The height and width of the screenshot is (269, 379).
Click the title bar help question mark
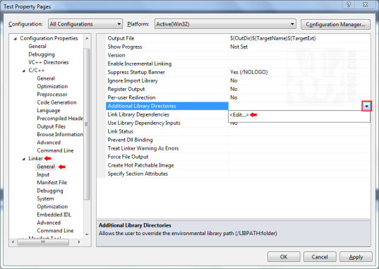point(349,4)
